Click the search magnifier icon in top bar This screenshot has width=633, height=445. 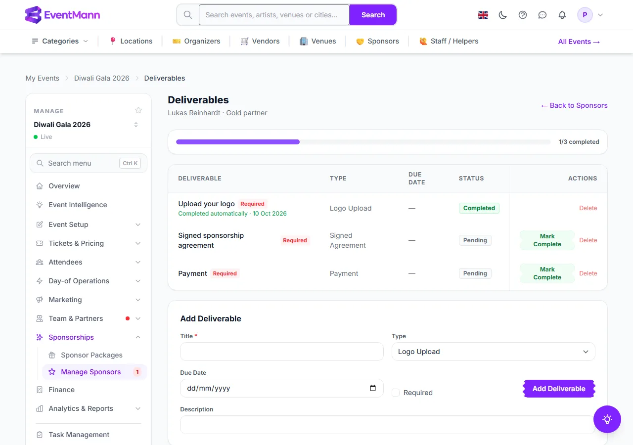pyautogui.click(x=188, y=15)
